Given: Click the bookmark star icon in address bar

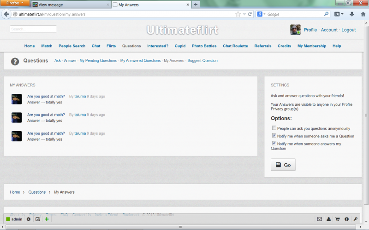Looking at the screenshot, I should point(238,14).
